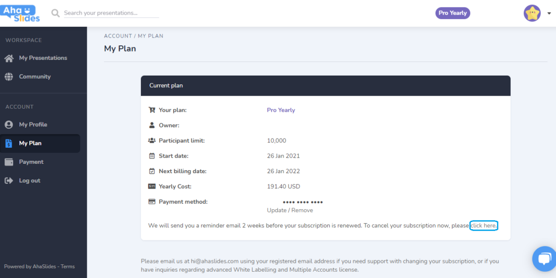Click the ACCOUNT sidebar heading

pyautogui.click(x=20, y=107)
